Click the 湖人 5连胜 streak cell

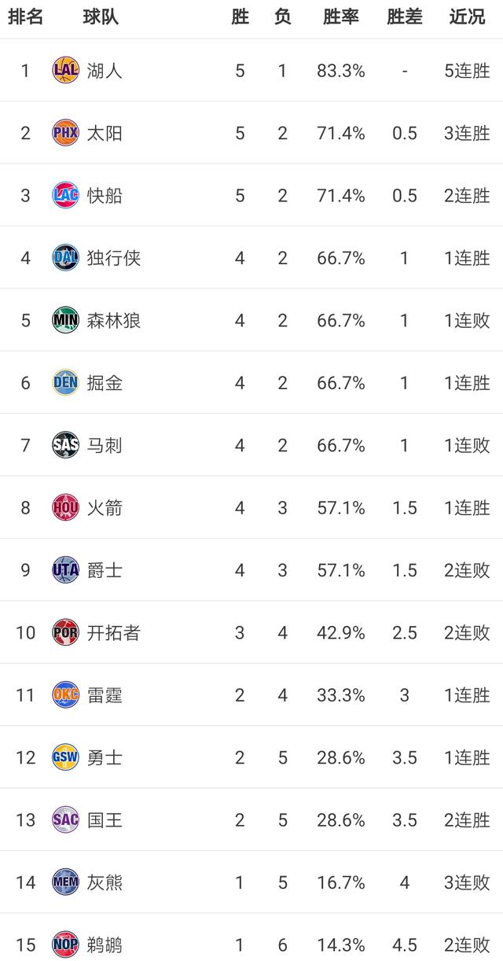point(467,71)
